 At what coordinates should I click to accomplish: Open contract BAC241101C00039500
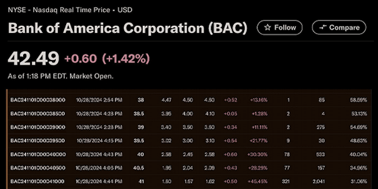coord(37,141)
